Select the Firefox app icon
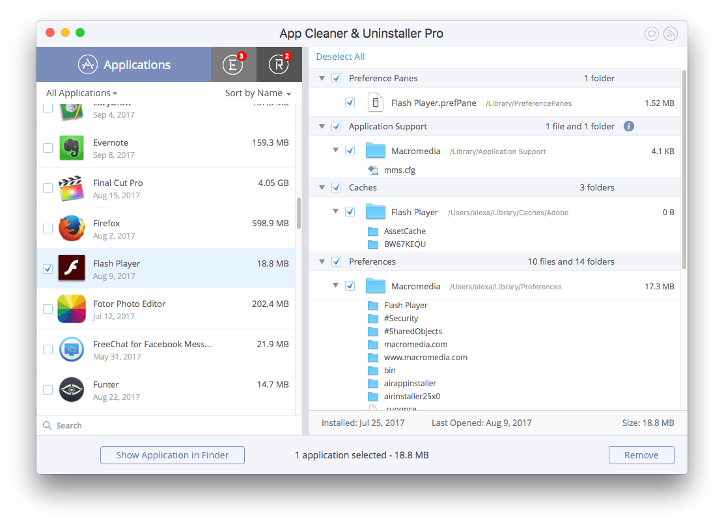724x526 pixels. [x=71, y=228]
